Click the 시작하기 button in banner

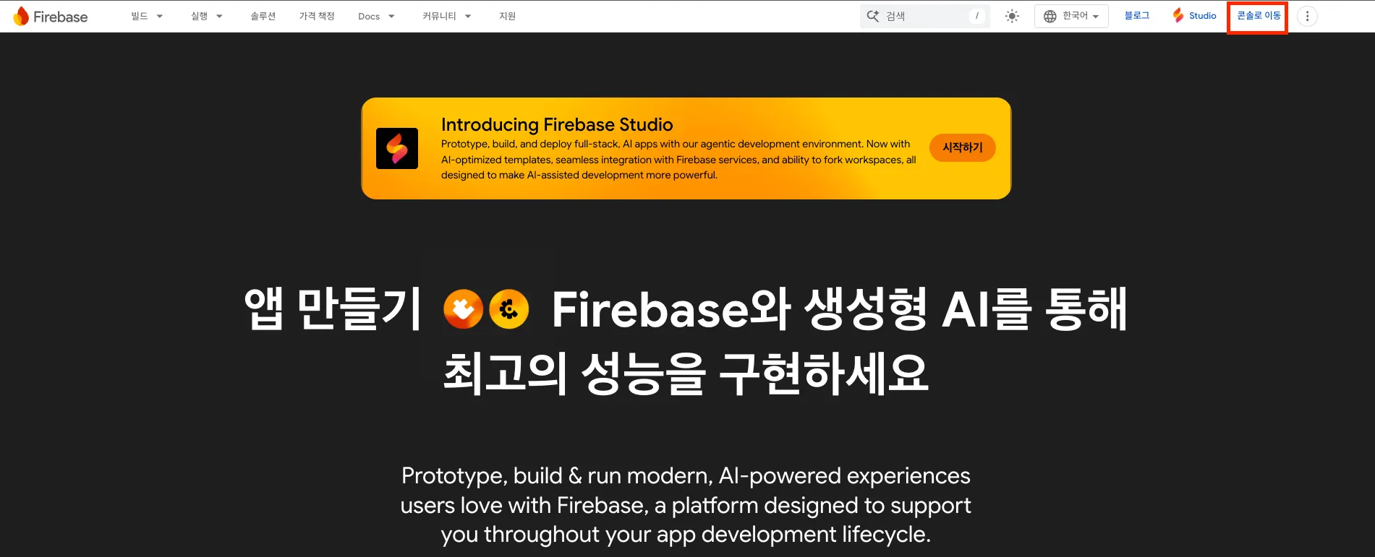(x=962, y=147)
